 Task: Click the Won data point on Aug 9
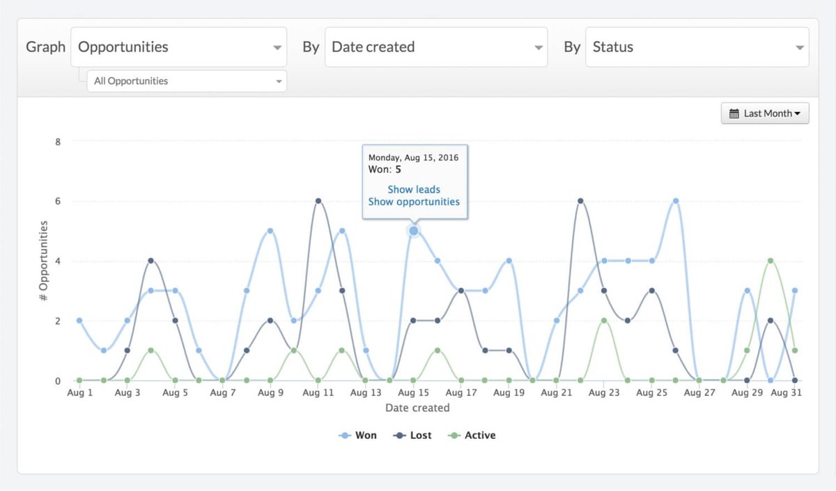pyautogui.click(x=270, y=231)
